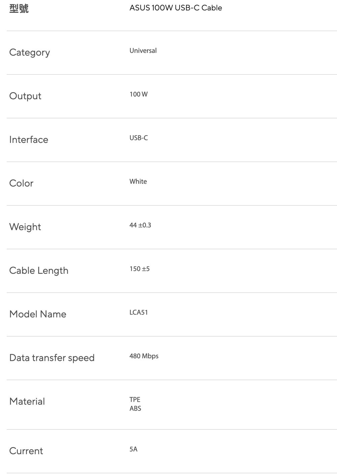The width and height of the screenshot is (337, 476).
Task: Select the Weight row label
Action: pyautogui.click(x=25, y=227)
